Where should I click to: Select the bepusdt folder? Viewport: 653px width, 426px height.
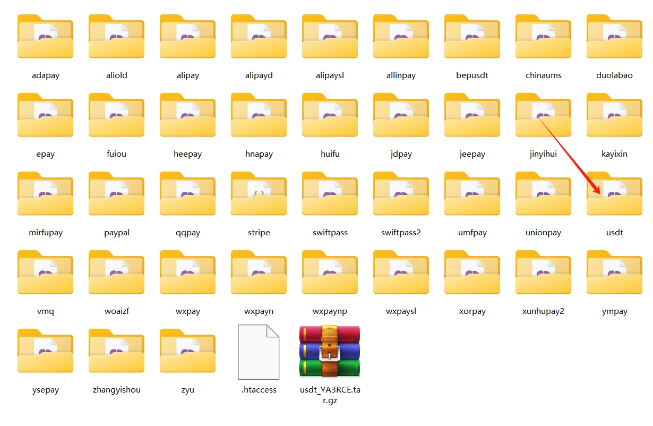click(x=472, y=37)
